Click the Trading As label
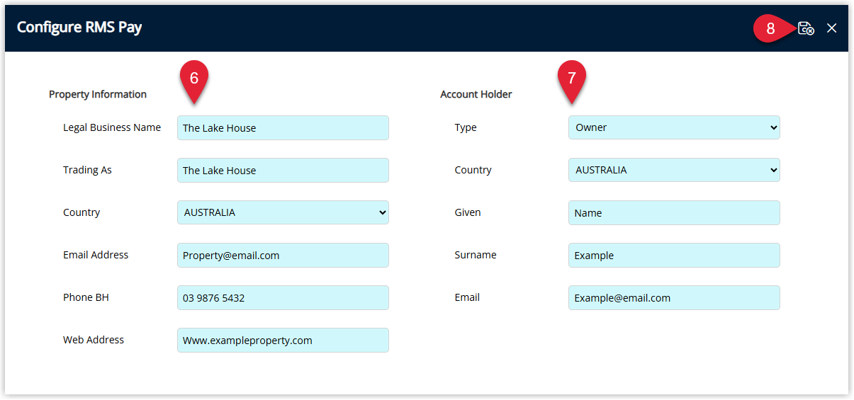The height and width of the screenshot is (400, 854). tap(87, 170)
